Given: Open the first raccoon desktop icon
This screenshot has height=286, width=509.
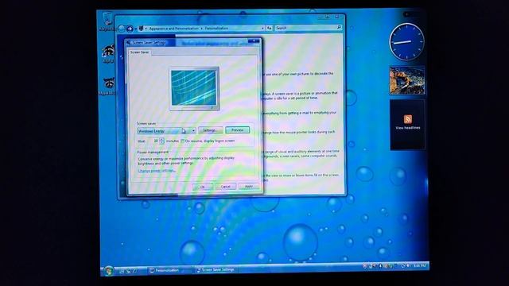Looking at the screenshot, I should [x=108, y=53].
